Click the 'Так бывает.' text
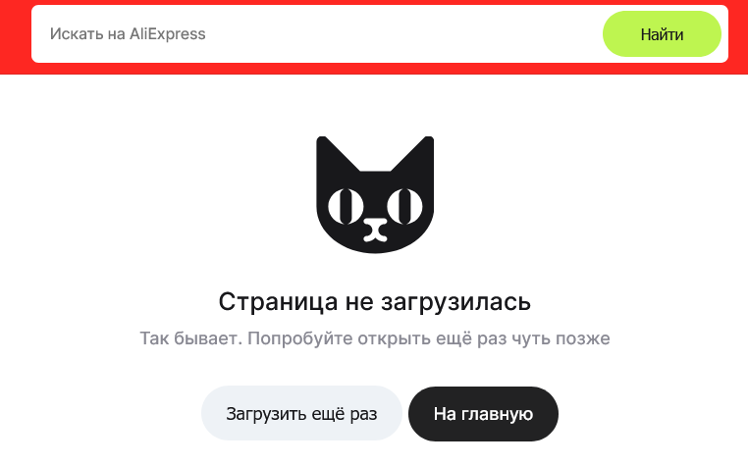 [191, 338]
